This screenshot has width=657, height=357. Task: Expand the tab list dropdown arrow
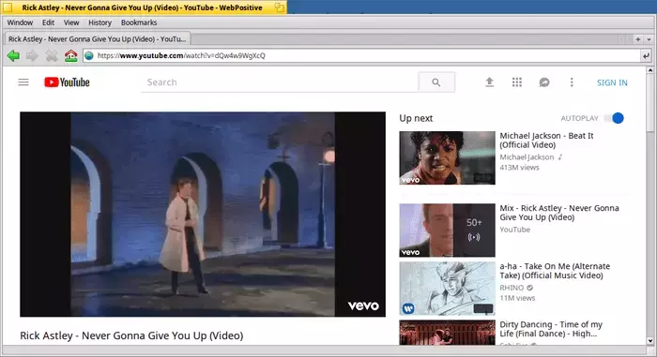(649, 39)
